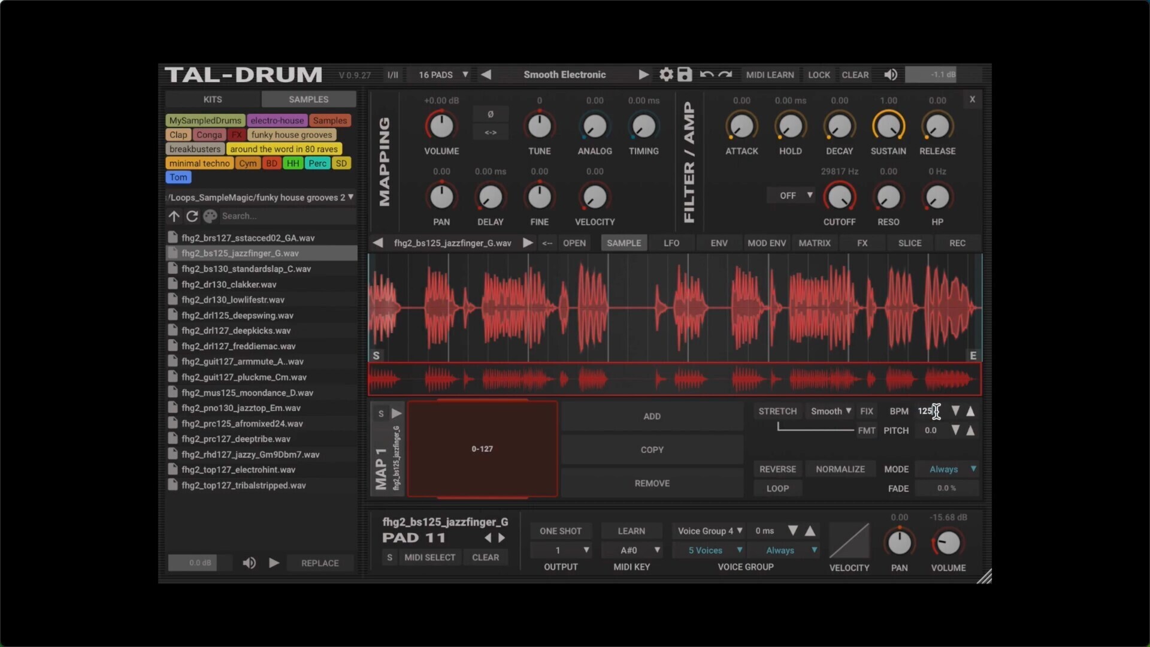Toggle the LOOP button

pos(777,489)
